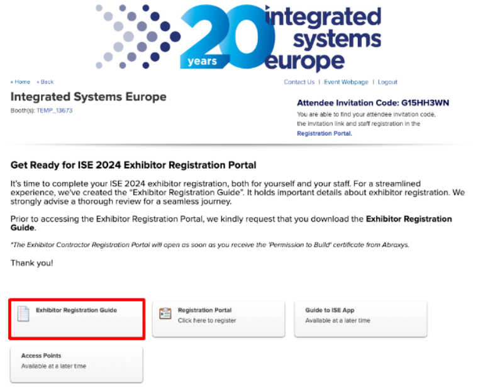
Task: Click the "Get Ready for ISE 2024" heading
Action: point(133,165)
